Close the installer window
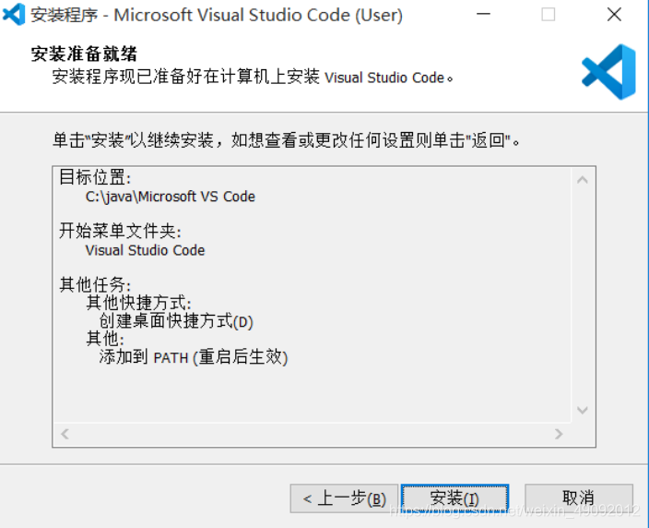The image size is (649, 528). tap(614, 15)
